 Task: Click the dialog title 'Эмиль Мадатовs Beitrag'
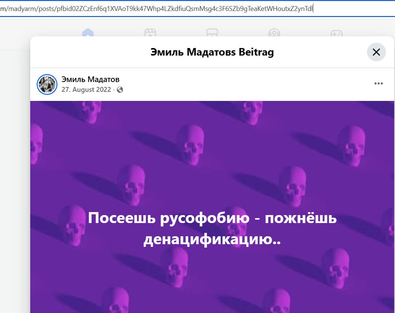click(212, 52)
